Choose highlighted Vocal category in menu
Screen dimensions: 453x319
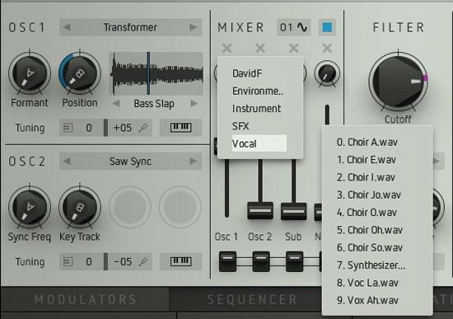pyautogui.click(x=259, y=143)
